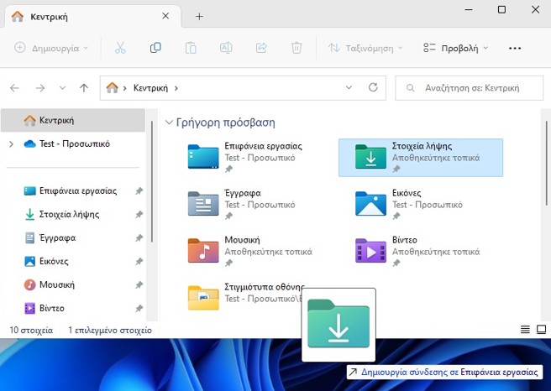Image resolution: width=551 pixels, height=391 pixels.
Task: Click the home icon in address bar
Action: tap(112, 88)
